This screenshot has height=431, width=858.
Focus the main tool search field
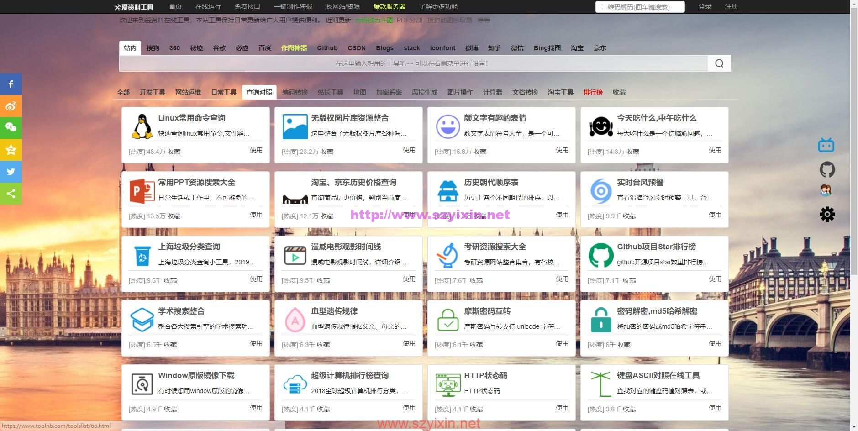pos(413,63)
